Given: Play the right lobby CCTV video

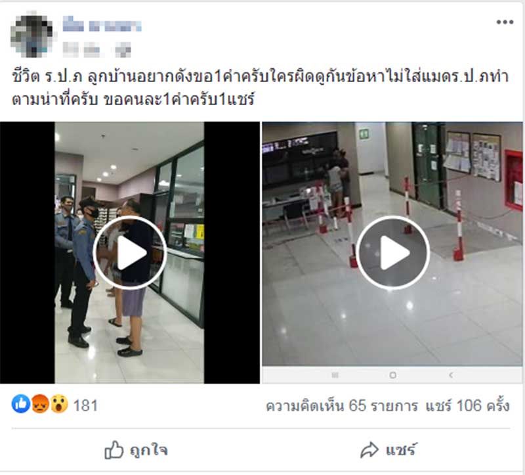Looking at the screenshot, I should 392,253.
